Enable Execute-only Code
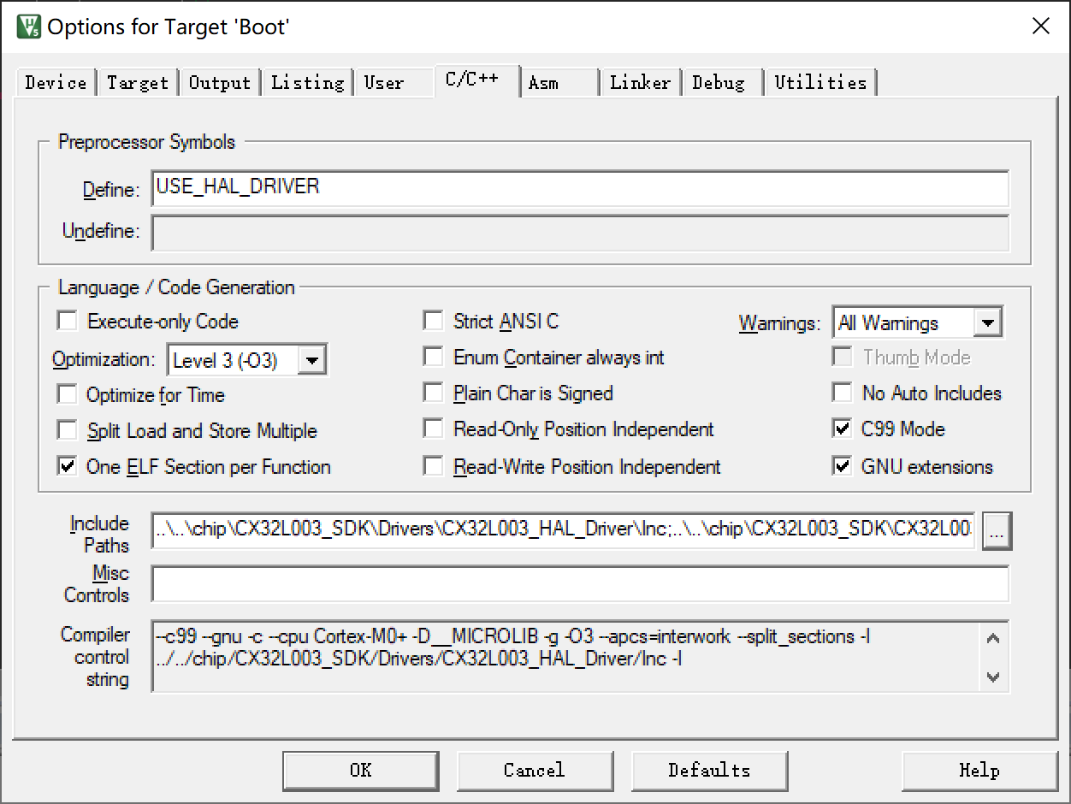This screenshot has height=804, width=1071. (67, 320)
